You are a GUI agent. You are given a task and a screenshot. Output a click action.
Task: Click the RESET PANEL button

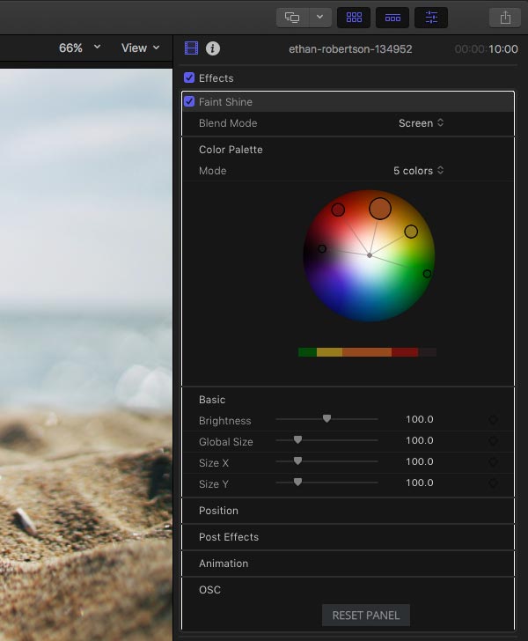(366, 615)
